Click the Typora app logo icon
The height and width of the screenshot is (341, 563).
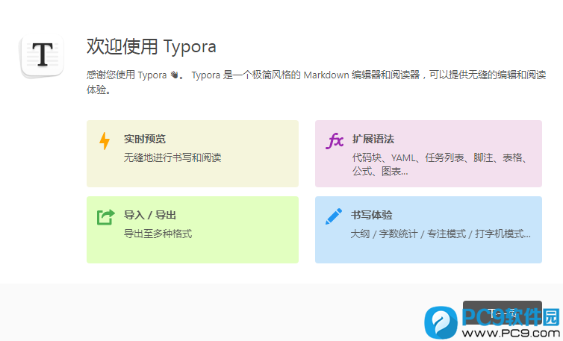point(43,56)
